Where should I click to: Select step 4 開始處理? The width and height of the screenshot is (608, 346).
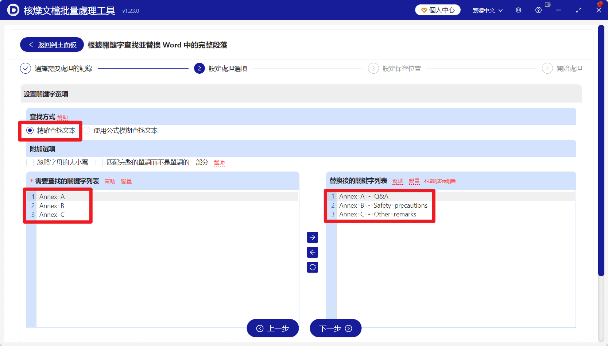coord(562,68)
